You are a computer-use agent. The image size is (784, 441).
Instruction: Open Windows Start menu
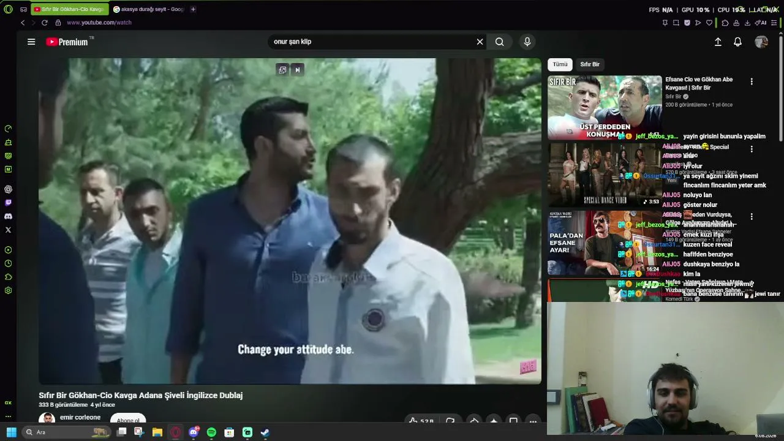(x=11, y=432)
